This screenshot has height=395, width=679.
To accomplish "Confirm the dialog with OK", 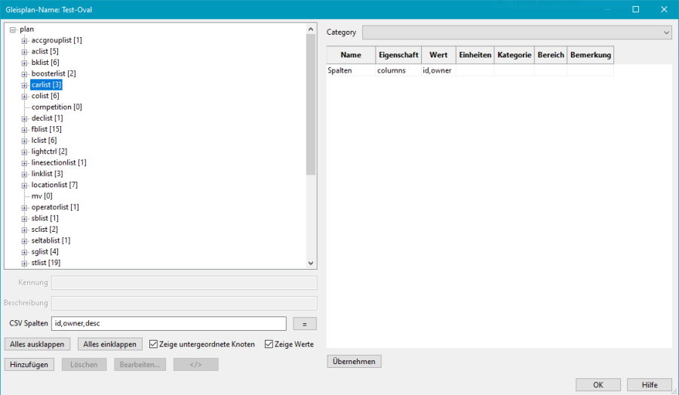I will pyautogui.click(x=598, y=385).
